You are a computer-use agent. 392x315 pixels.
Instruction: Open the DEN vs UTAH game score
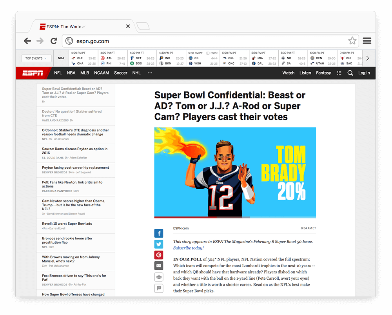click(x=323, y=58)
